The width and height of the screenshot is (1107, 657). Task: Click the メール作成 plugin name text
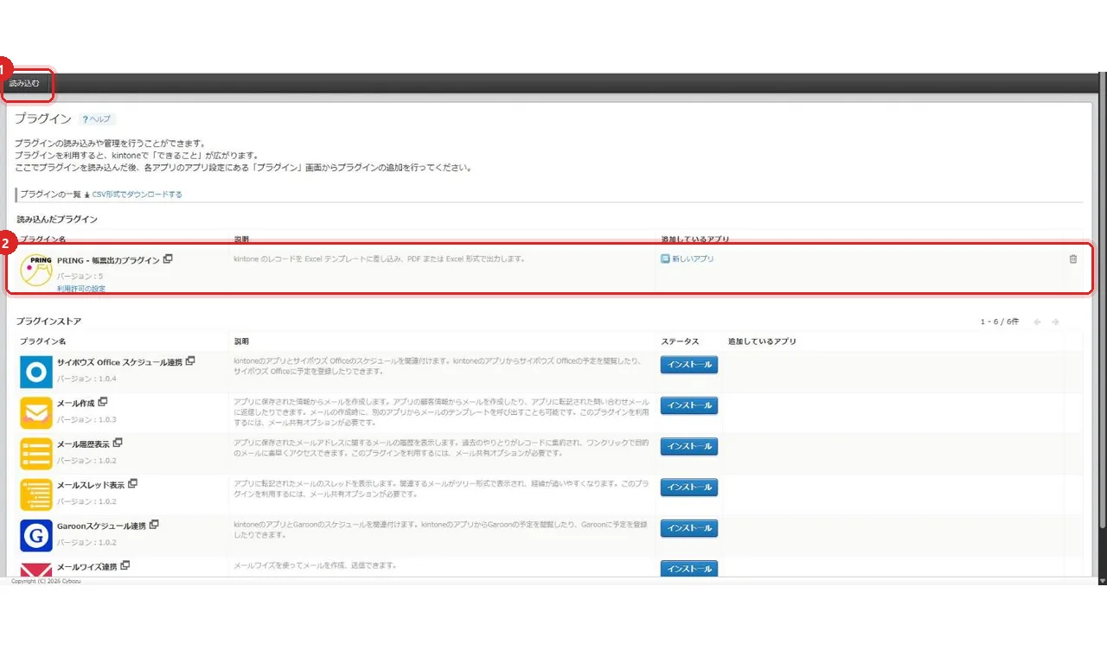(x=76, y=404)
